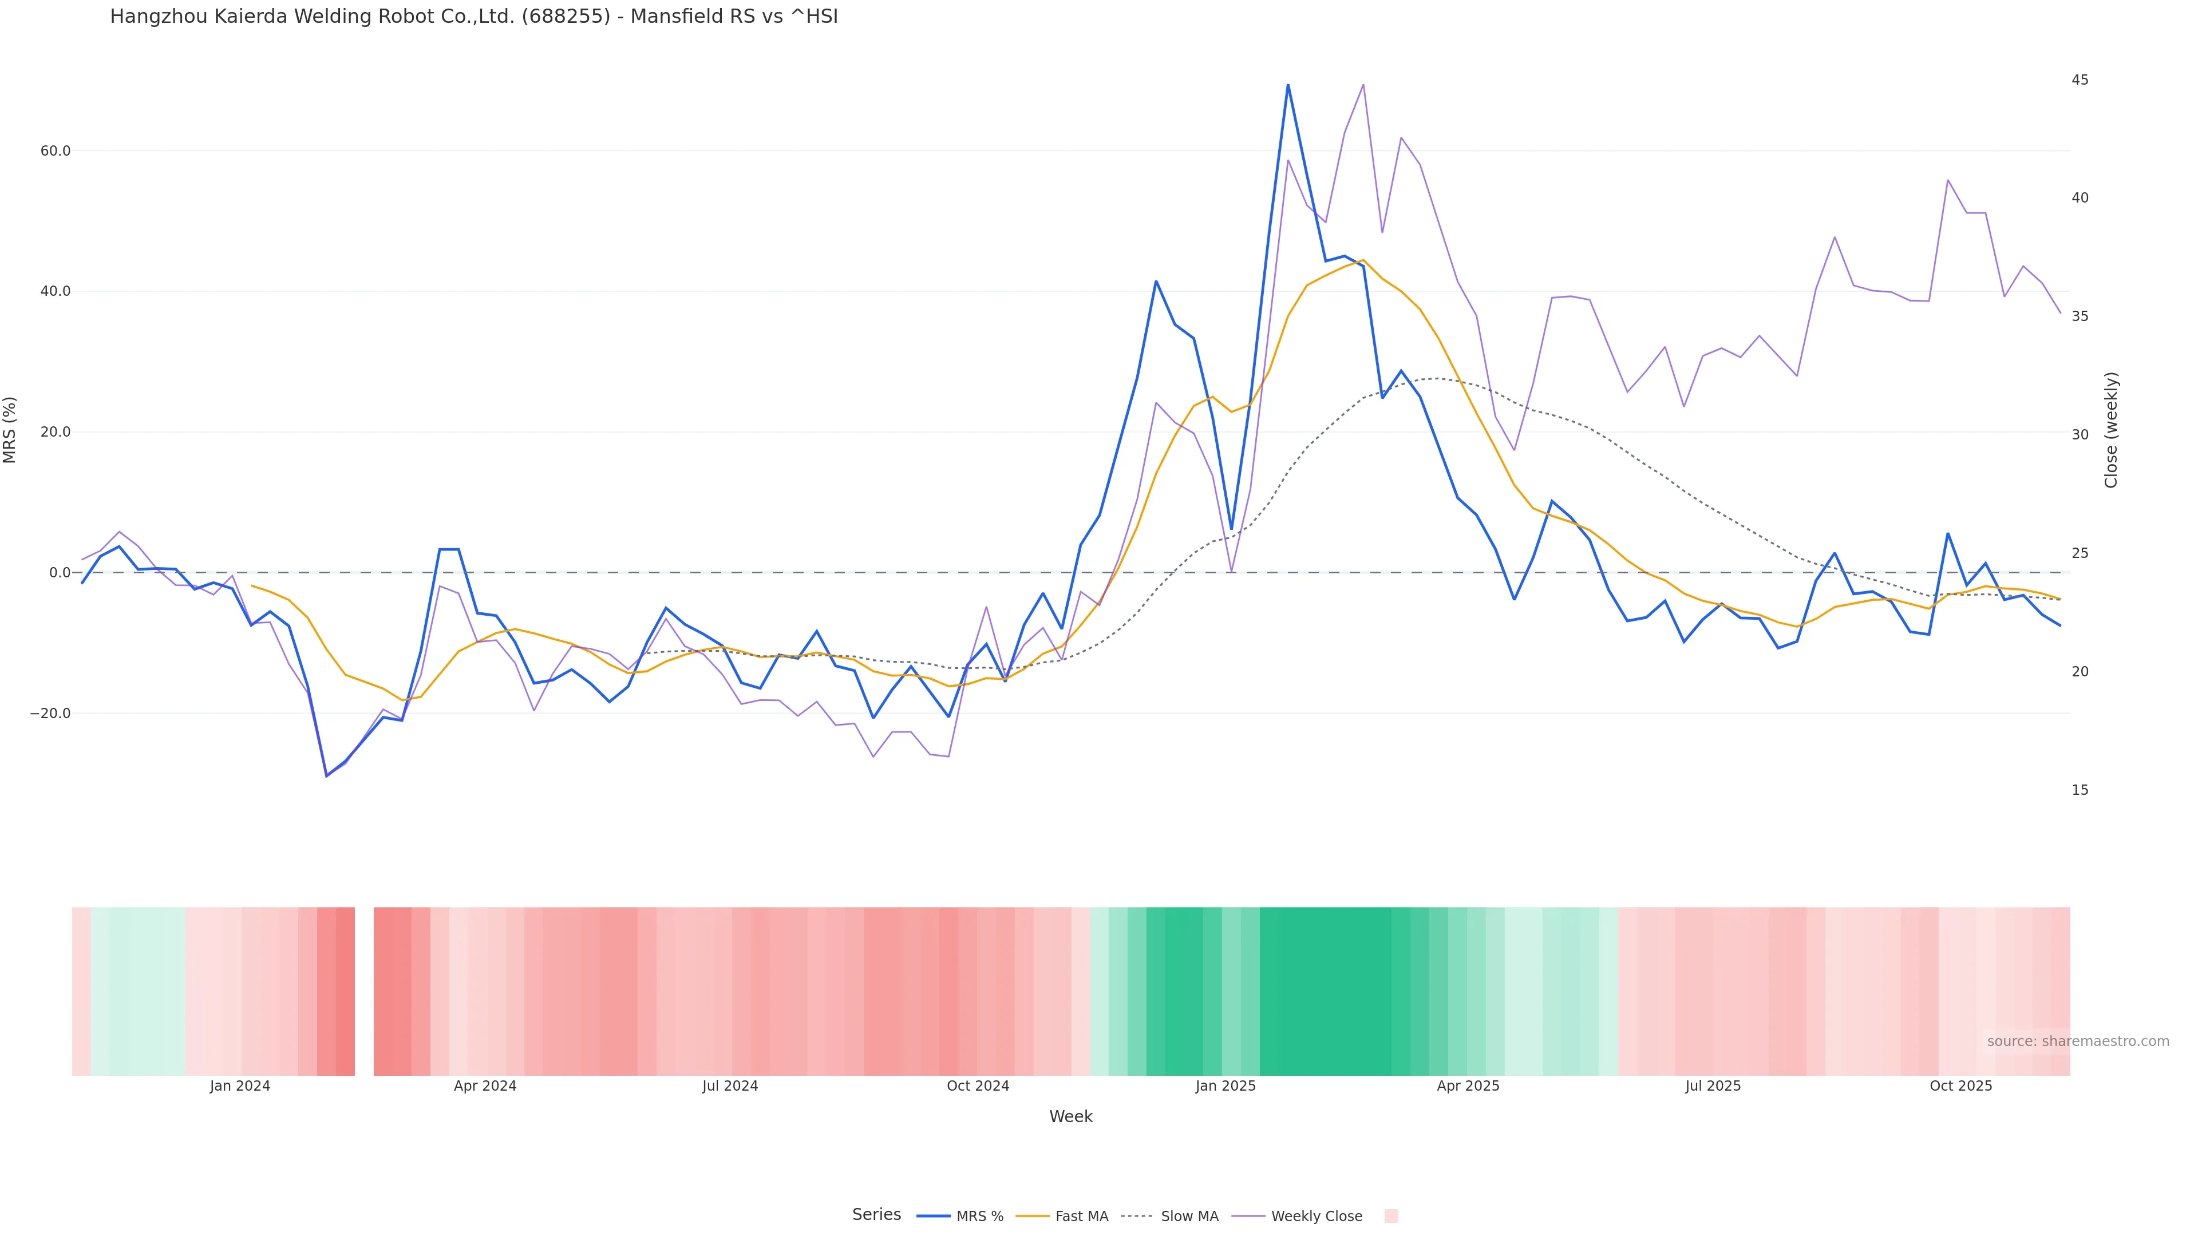Click the Jul 2024 x-axis tick label
The width and height of the screenshot is (2198, 1236).
coord(730,1086)
